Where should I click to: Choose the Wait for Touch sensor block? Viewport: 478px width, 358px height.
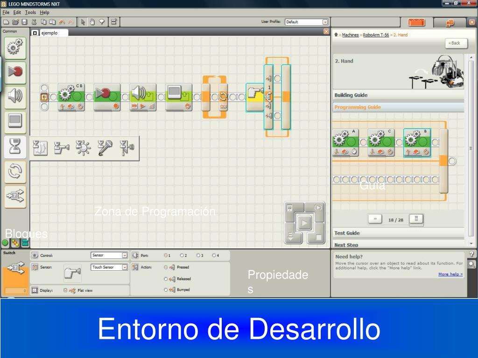click(61, 148)
